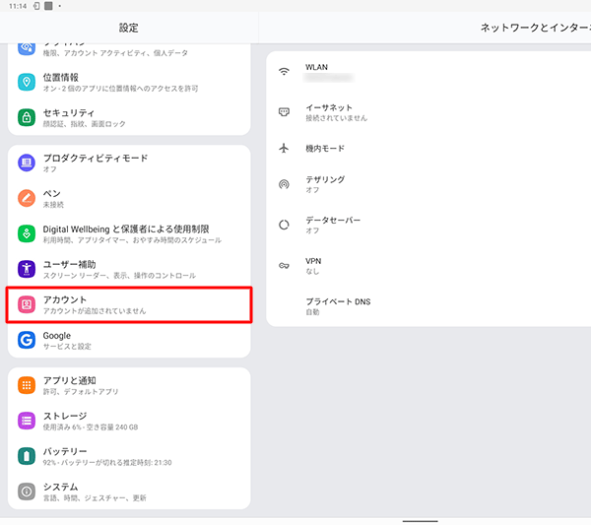Tap the teal battery icon
Viewport: 591px width, 525px height.
27,456
